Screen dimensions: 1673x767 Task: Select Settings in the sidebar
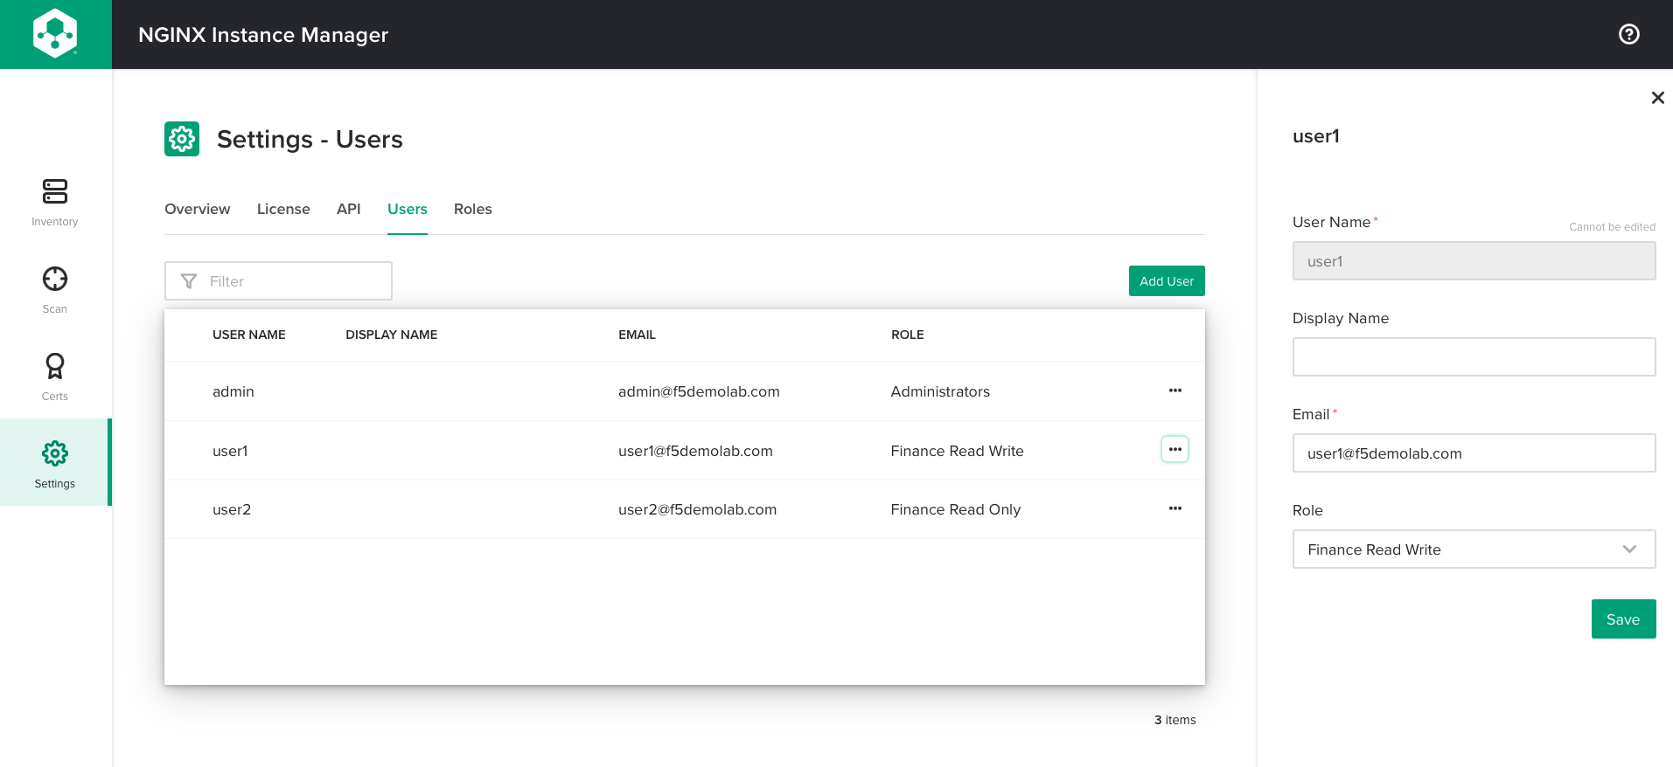[x=55, y=464]
